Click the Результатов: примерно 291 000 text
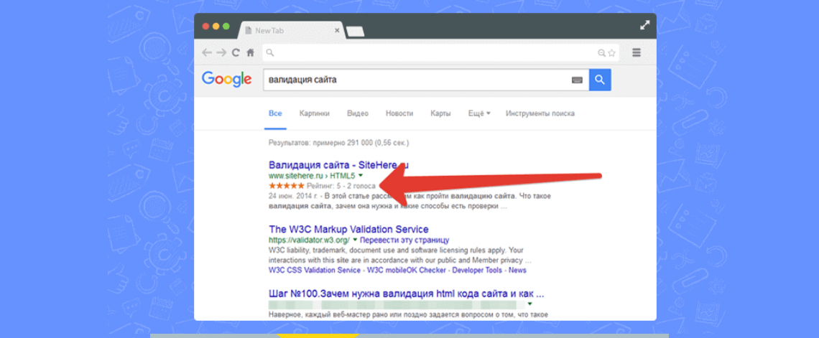The image size is (819, 338). pos(338,142)
